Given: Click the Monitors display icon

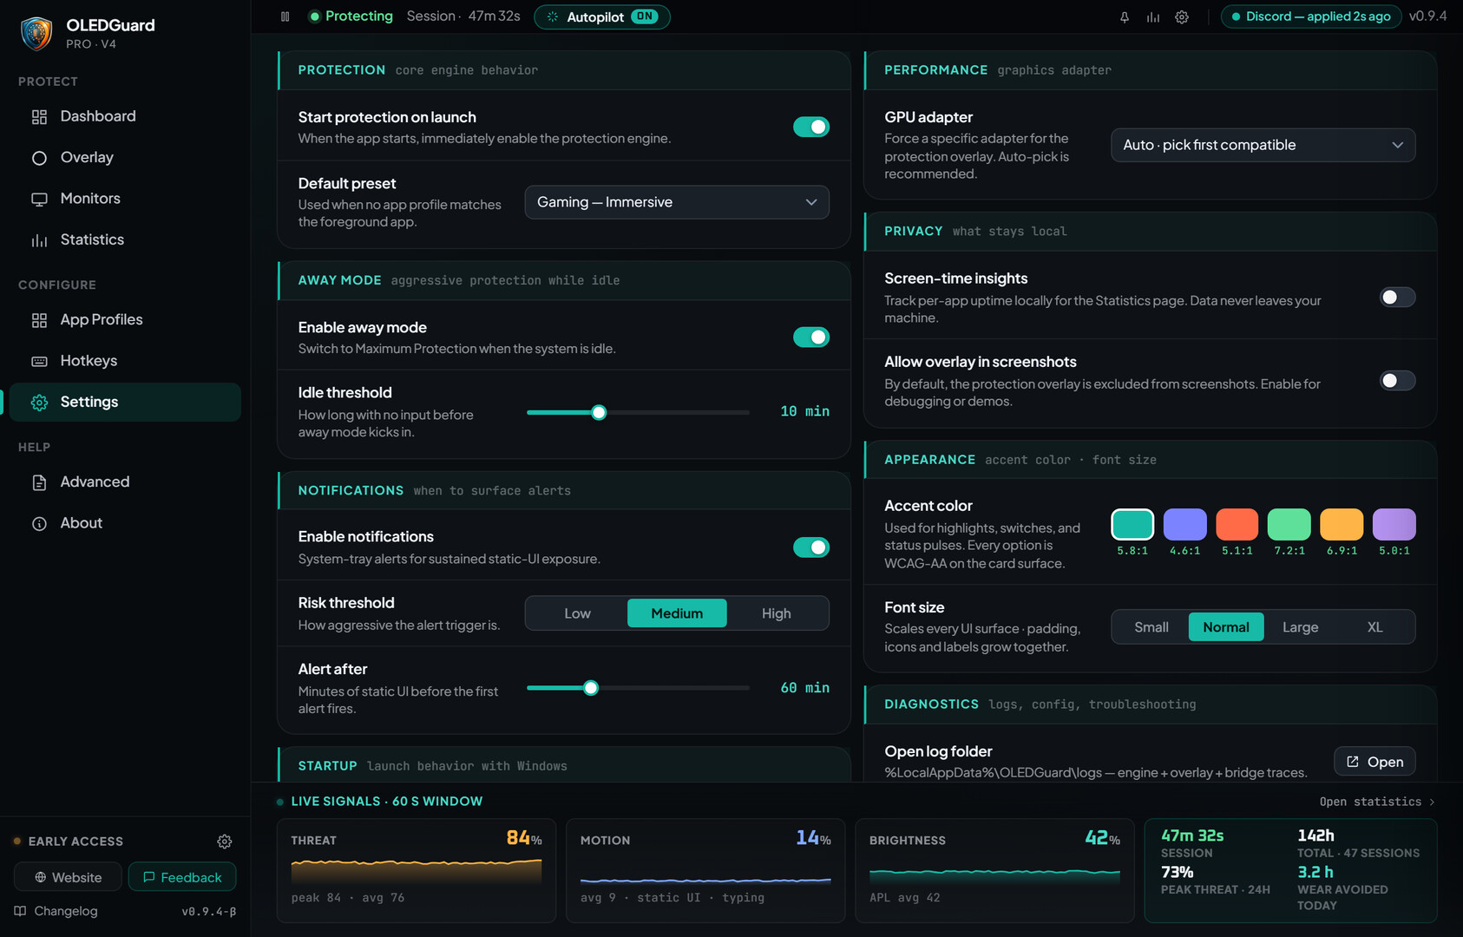Looking at the screenshot, I should 39,200.
